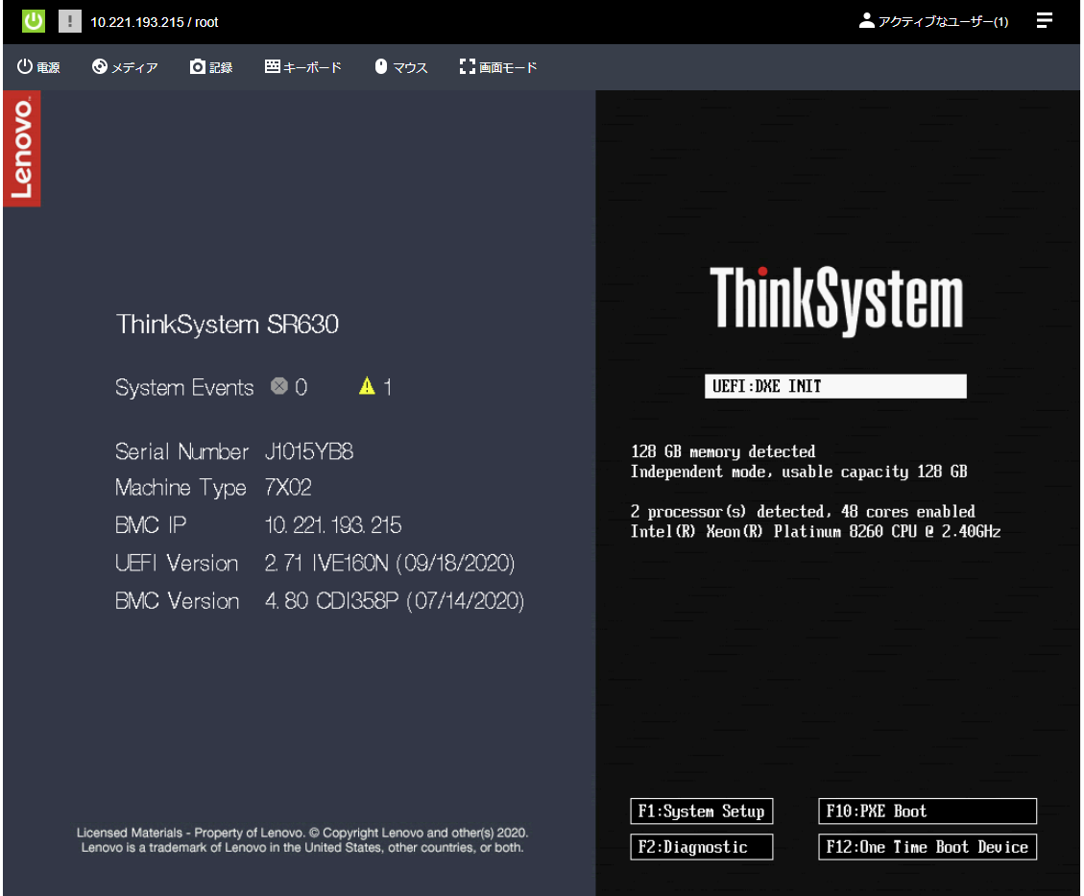Click the 2 processor(s) detected line
1084x896 pixels.
(803, 512)
